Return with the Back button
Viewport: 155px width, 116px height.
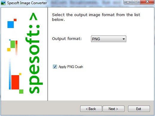[x=91, y=109]
